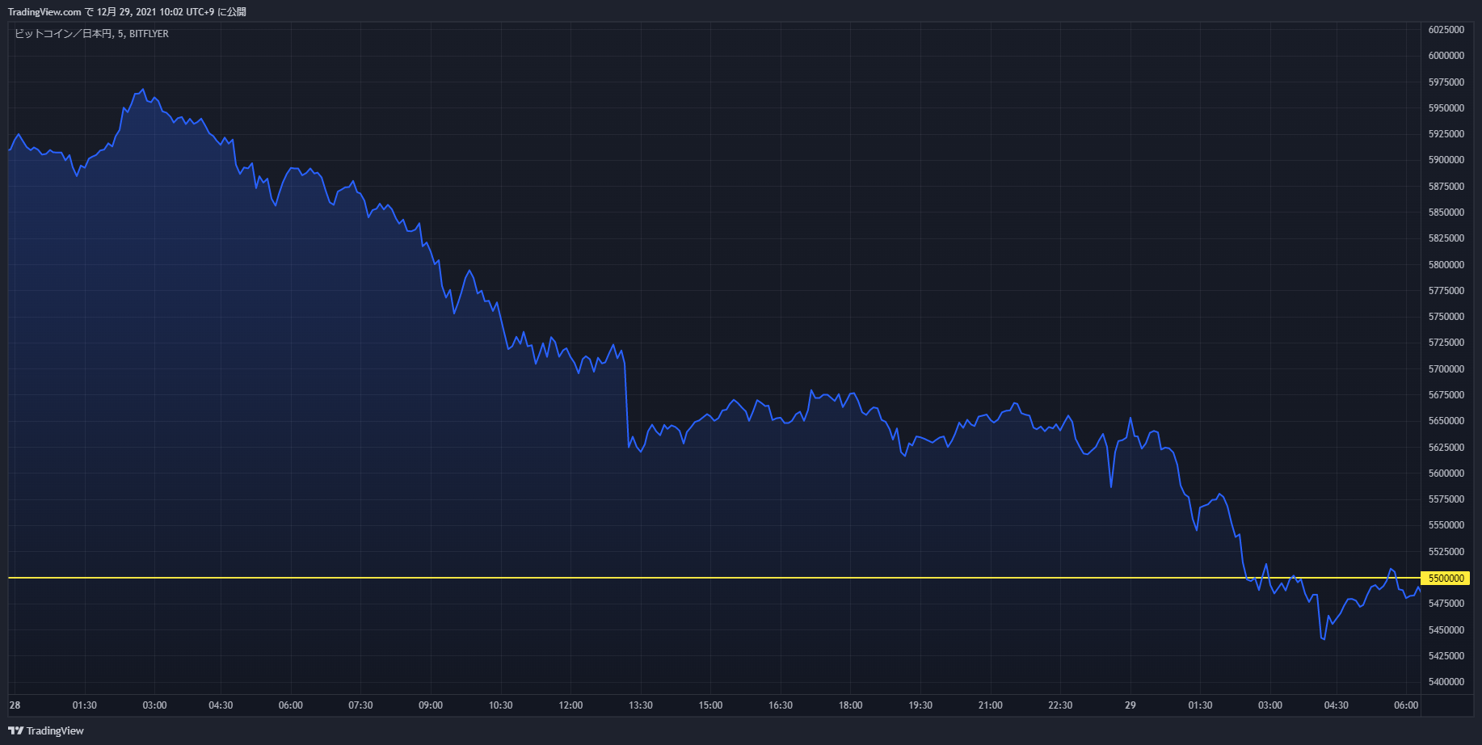Click the 28 date label on time axis
The width and height of the screenshot is (1482, 745).
[15, 705]
